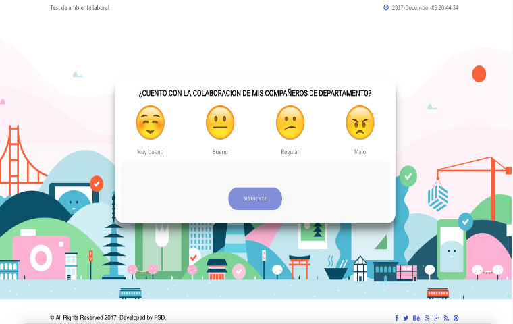Click the 'Test de ambiente laboral' title
The height and width of the screenshot is (324, 513).
tap(80, 8)
